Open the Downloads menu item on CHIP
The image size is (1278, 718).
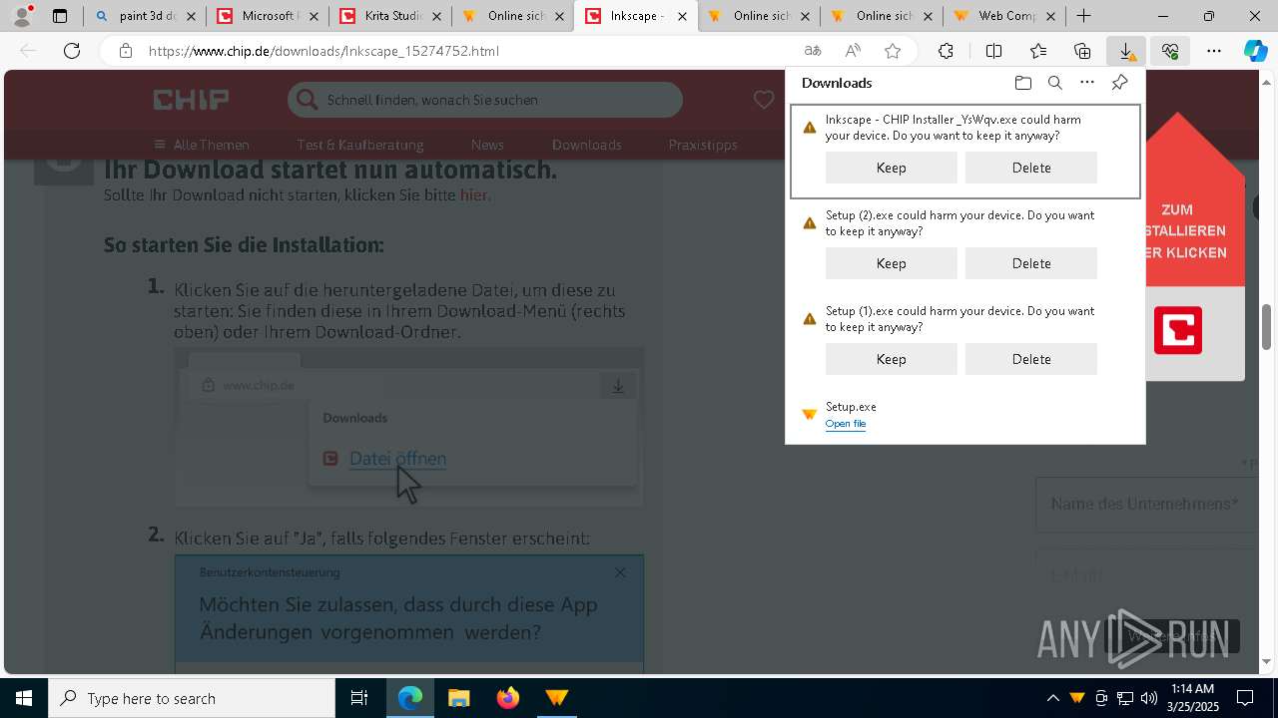(x=587, y=145)
